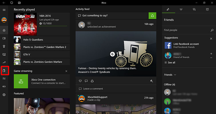Open Plants vs. Zombies Garden Warfare 2
This screenshot has width=216, height=114.
pyautogui.click(x=42, y=47)
